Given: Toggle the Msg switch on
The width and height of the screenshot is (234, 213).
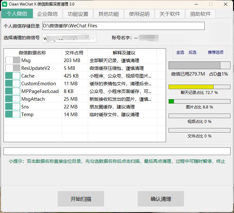Looking at the screenshot, I should click(13, 60).
